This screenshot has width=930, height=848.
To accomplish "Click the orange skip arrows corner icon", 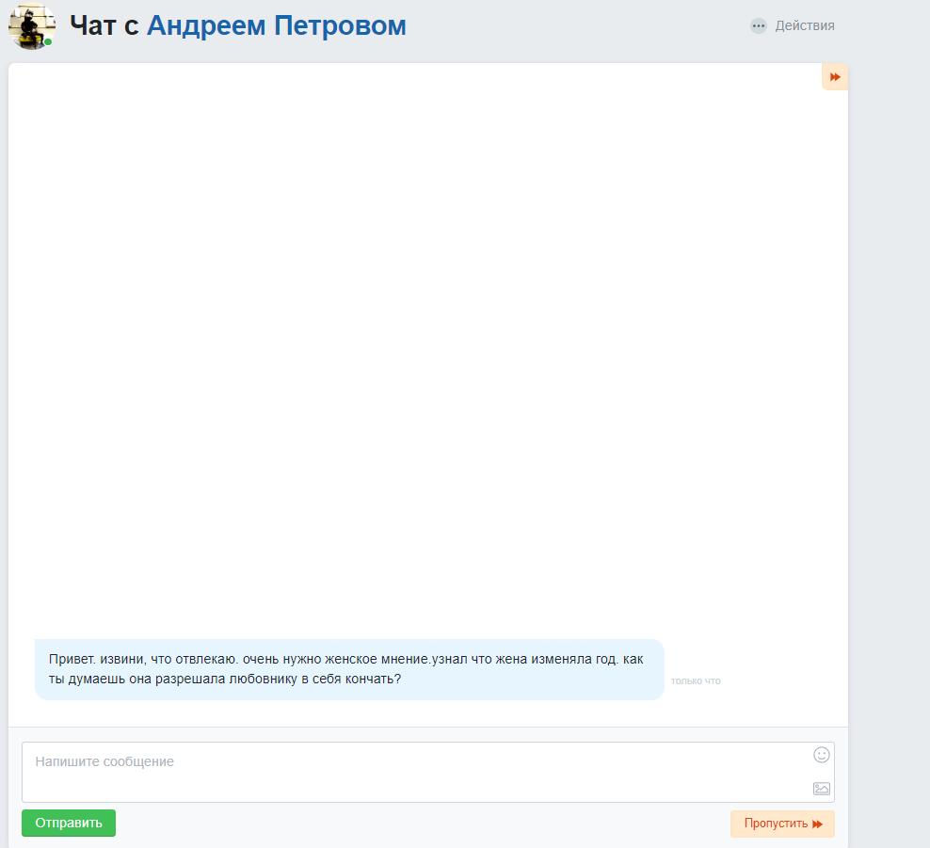I will (835, 77).
